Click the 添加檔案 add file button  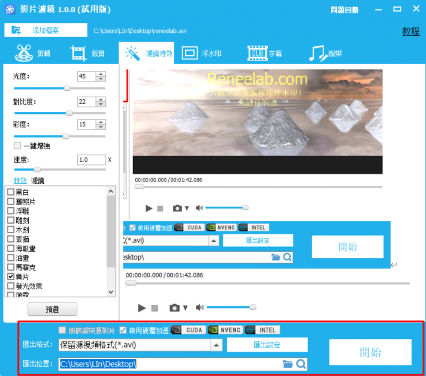[45, 30]
